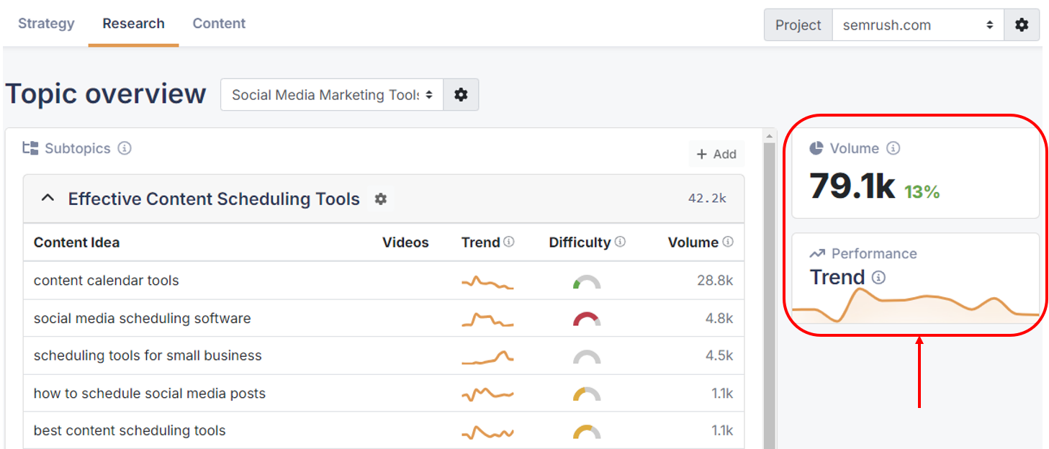The image size is (1049, 449).
Task: Open settings gear for Effective Content Scheduling Tools
Action: tap(381, 199)
